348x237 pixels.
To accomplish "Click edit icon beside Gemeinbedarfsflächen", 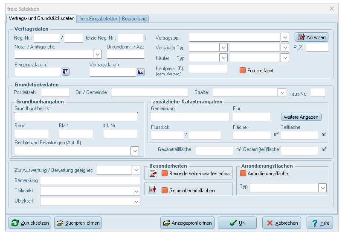I will (153, 190).
